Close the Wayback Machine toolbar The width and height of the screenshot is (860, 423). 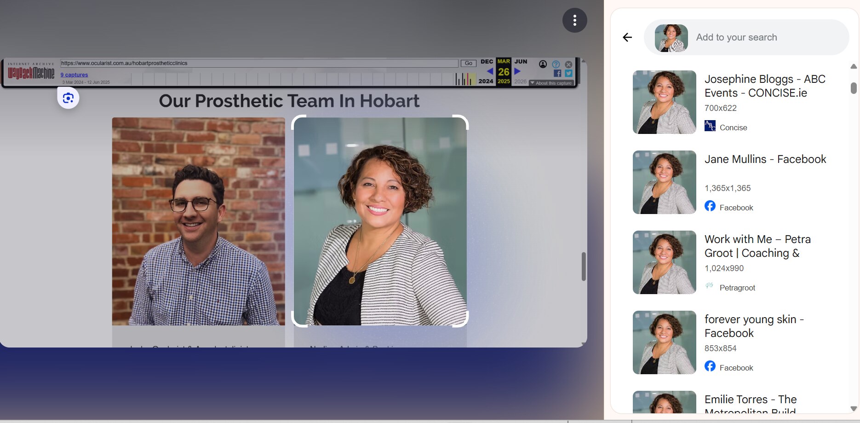coord(568,64)
